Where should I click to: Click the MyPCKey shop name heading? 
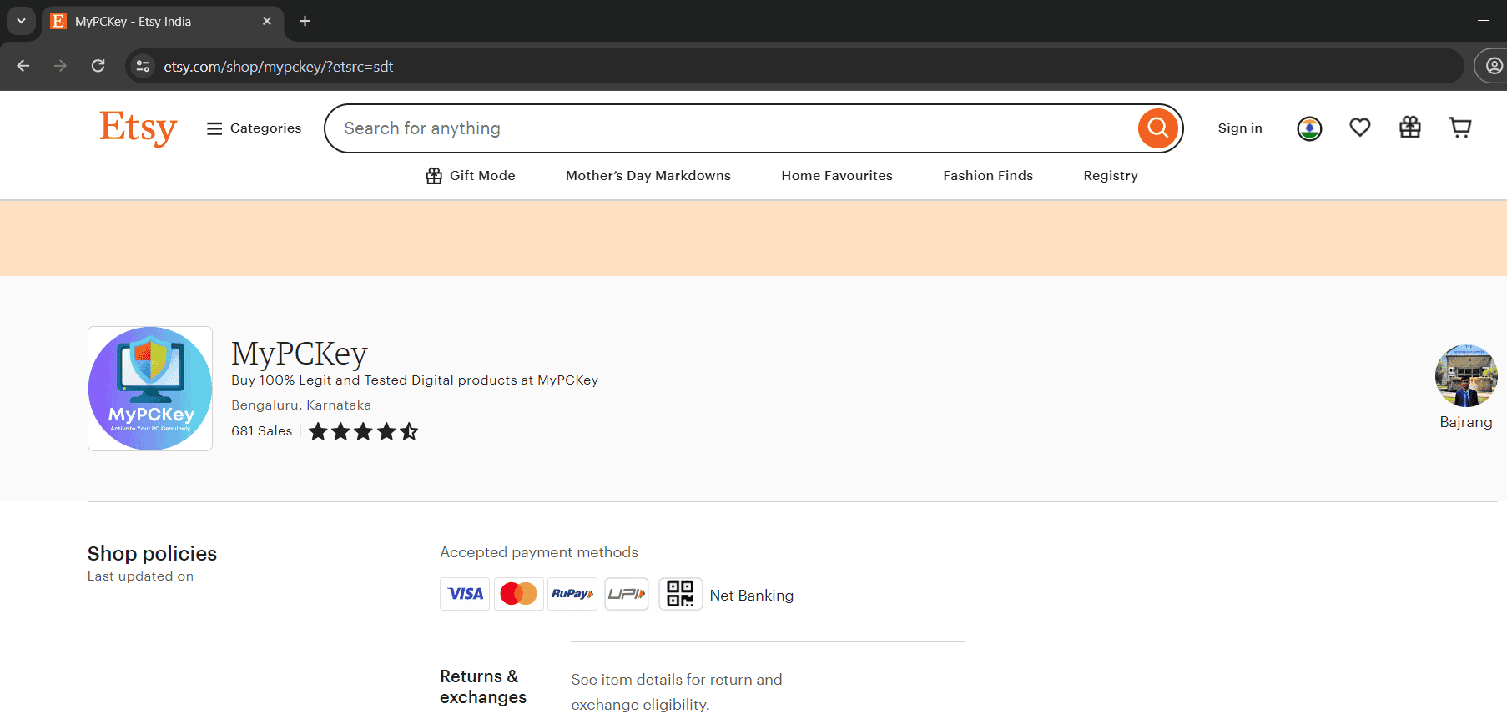(300, 354)
